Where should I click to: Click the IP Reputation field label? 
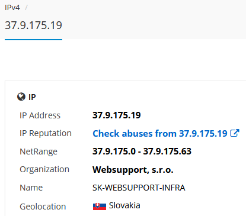point(46,134)
